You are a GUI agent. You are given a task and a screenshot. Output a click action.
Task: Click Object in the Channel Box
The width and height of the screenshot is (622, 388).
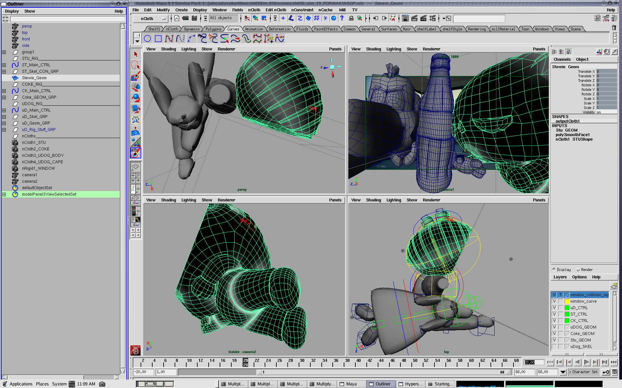point(582,59)
